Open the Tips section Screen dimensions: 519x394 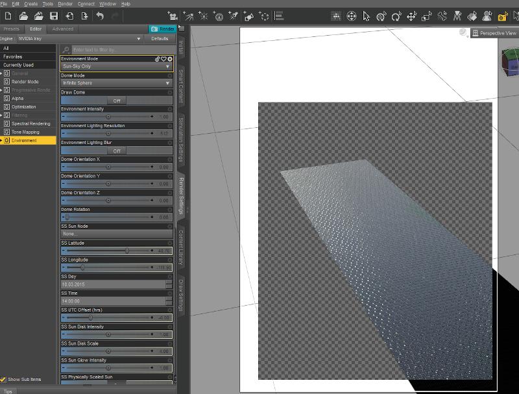point(8,391)
